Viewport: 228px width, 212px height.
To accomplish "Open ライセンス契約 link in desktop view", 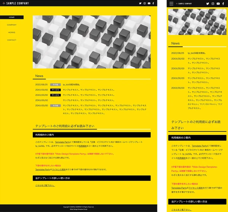I will point(59,169).
